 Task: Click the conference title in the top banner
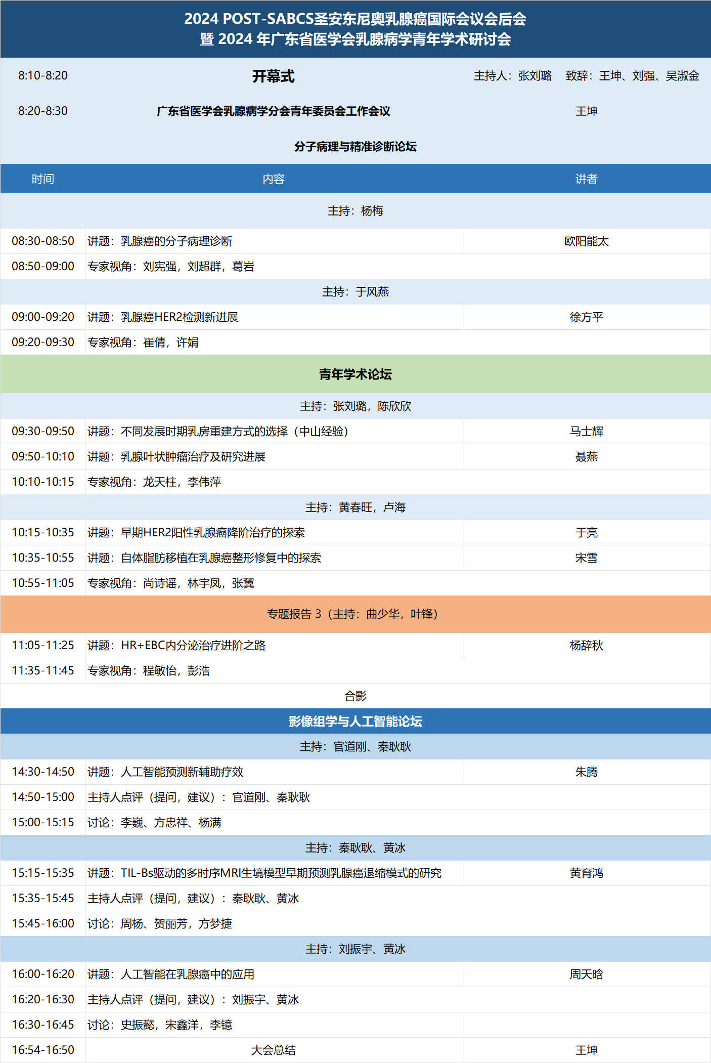(x=355, y=29)
